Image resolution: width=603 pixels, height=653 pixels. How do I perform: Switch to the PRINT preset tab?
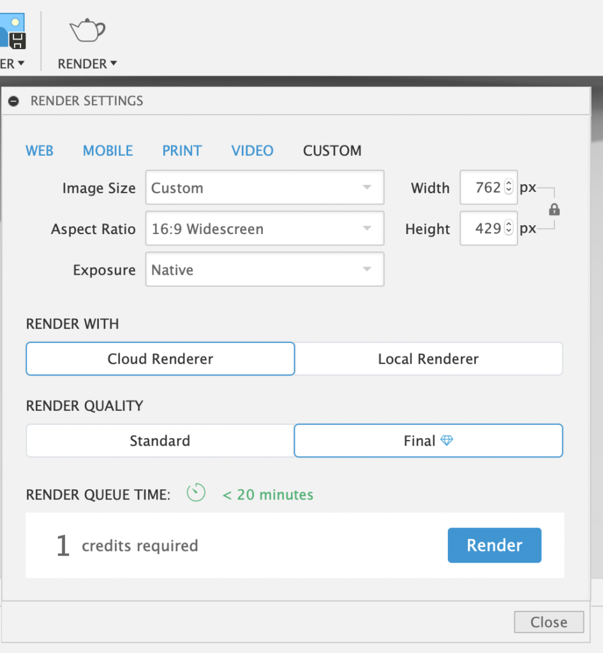tap(182, 150)
